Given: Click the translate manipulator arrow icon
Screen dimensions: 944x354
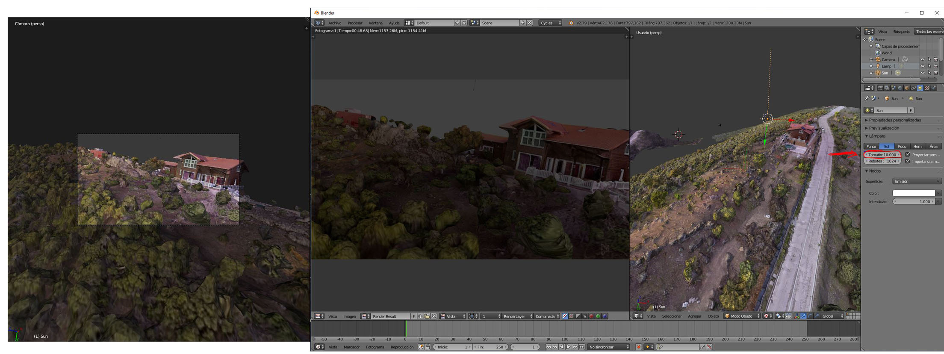Looking at the screenshot, I should pyautogui.click(x=803, y=316).
